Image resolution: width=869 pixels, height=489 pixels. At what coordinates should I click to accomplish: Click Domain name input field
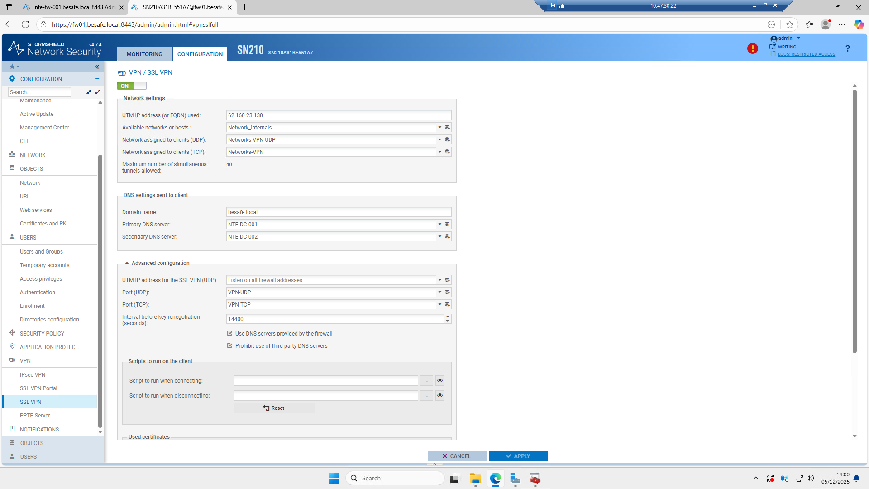point(339,212)
